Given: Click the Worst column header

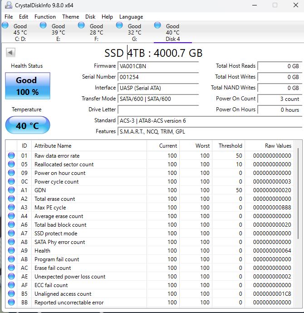Looking at the screenshot, I should point(196,145).
